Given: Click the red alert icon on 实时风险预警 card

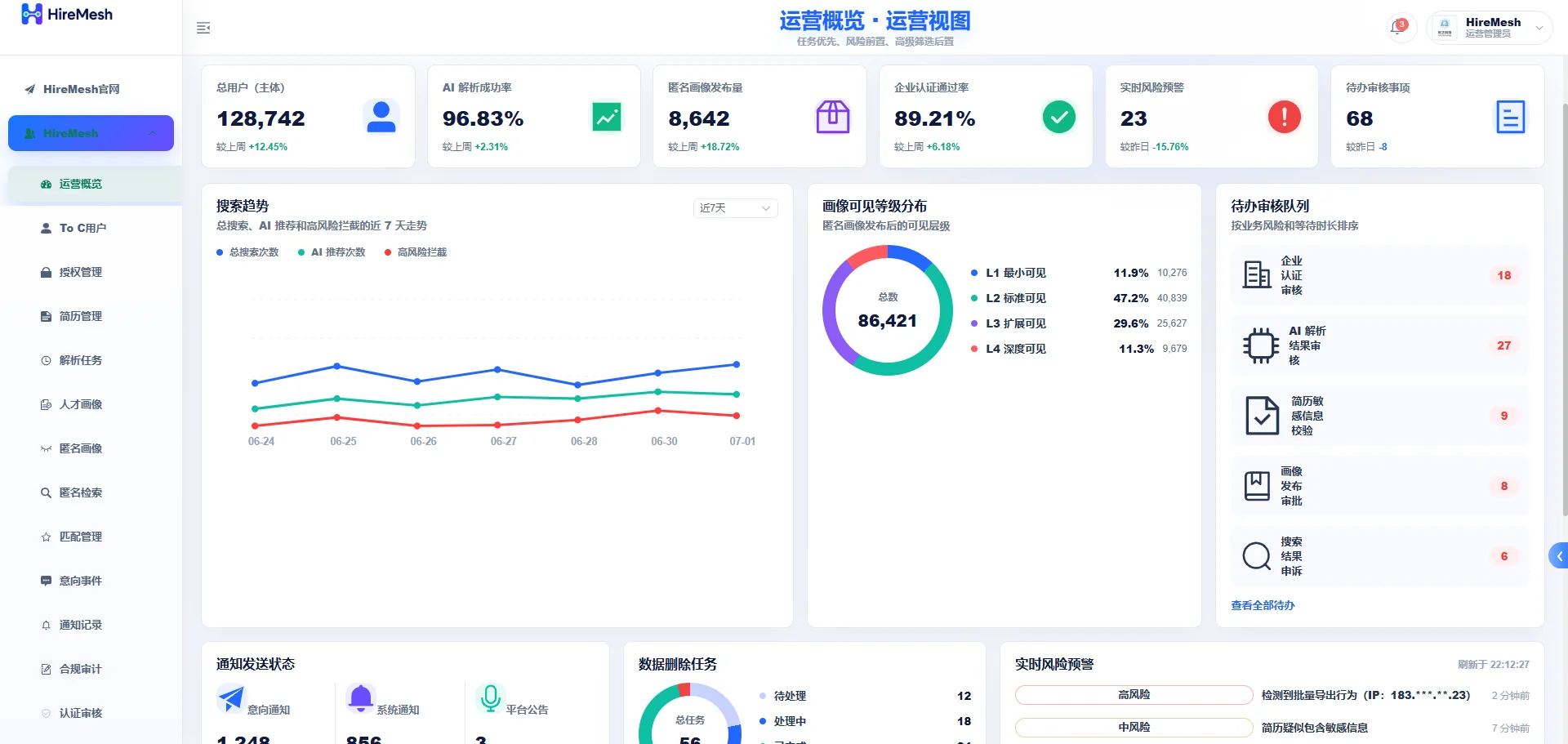Looking at the screenshot, I should click(1285, 117).
